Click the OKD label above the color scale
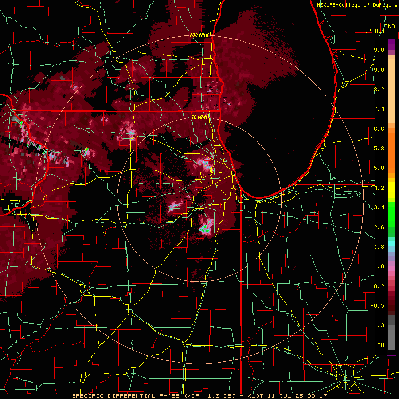The width and height of the screenshot is (399, 399). (390, 26)
